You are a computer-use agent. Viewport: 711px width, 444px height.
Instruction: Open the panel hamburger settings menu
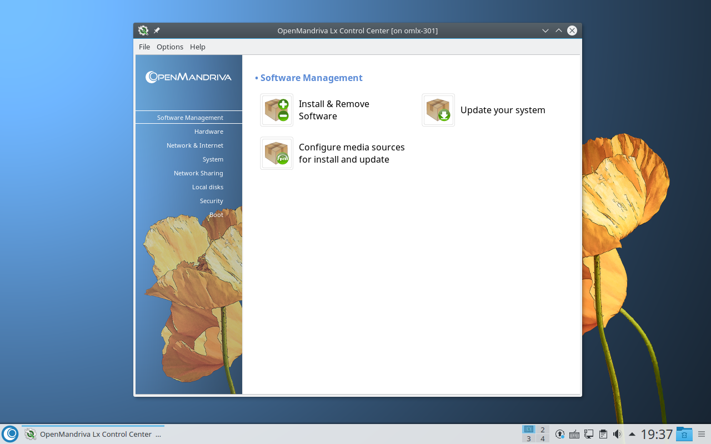pyautogui.click(x=702, y=434)
